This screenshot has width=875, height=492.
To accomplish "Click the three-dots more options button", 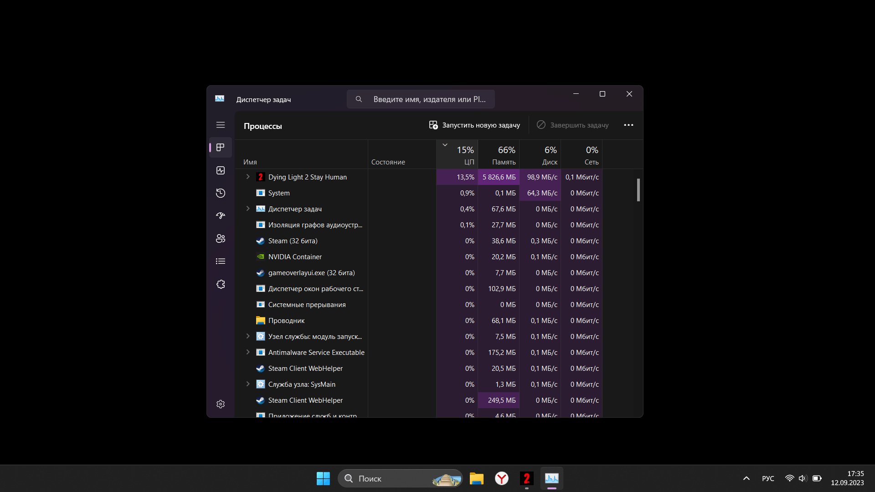I will click(x=628, y=125).
